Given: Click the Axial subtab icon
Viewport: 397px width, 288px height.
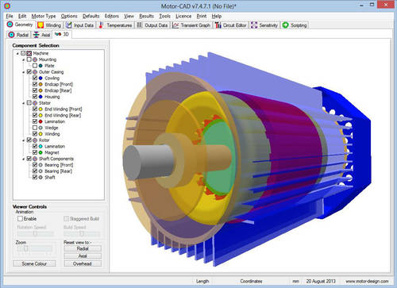Looking at the screenshot, I should click(37, 35).
